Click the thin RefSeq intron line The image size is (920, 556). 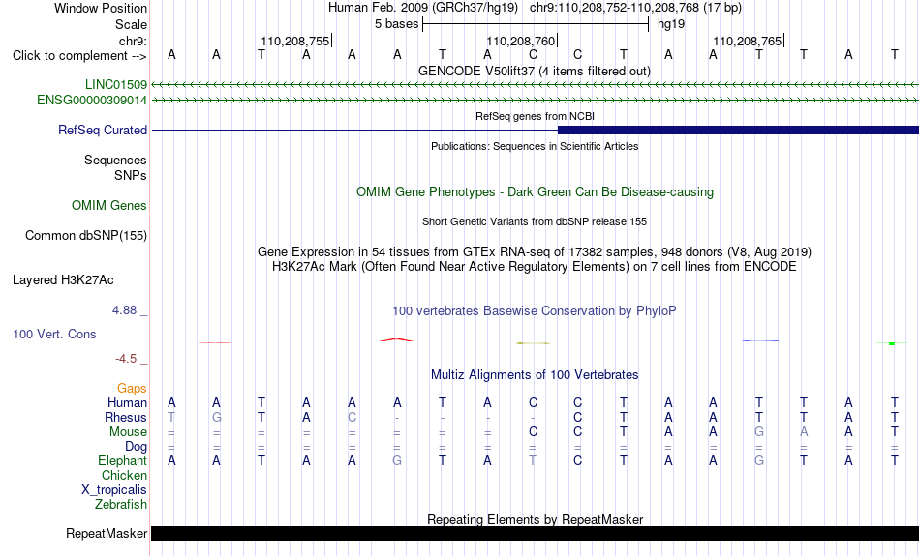pyautogui.click(x=354, y=131)
